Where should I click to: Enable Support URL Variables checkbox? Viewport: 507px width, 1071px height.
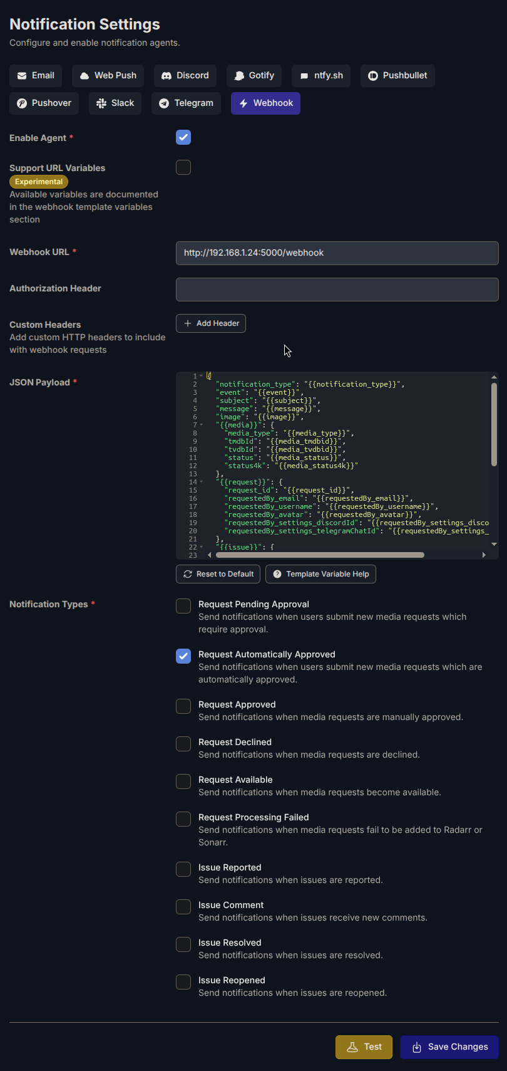(183, 167)
